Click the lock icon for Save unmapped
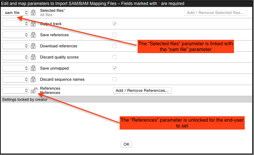This screenshot has width=254, height=155. (33, 69)
